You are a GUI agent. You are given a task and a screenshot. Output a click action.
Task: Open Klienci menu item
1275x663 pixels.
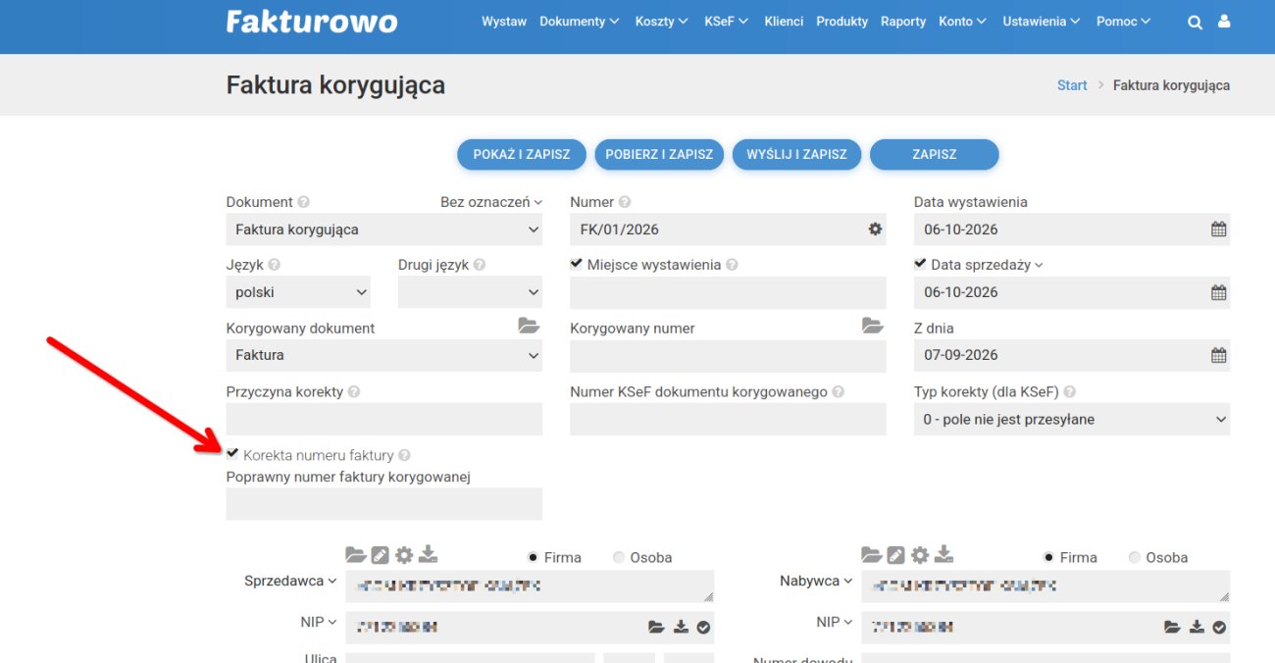[784, 22]
